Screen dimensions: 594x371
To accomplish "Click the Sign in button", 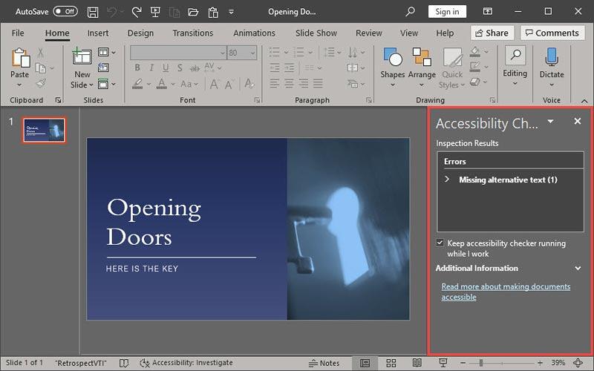I will (447, 12).
